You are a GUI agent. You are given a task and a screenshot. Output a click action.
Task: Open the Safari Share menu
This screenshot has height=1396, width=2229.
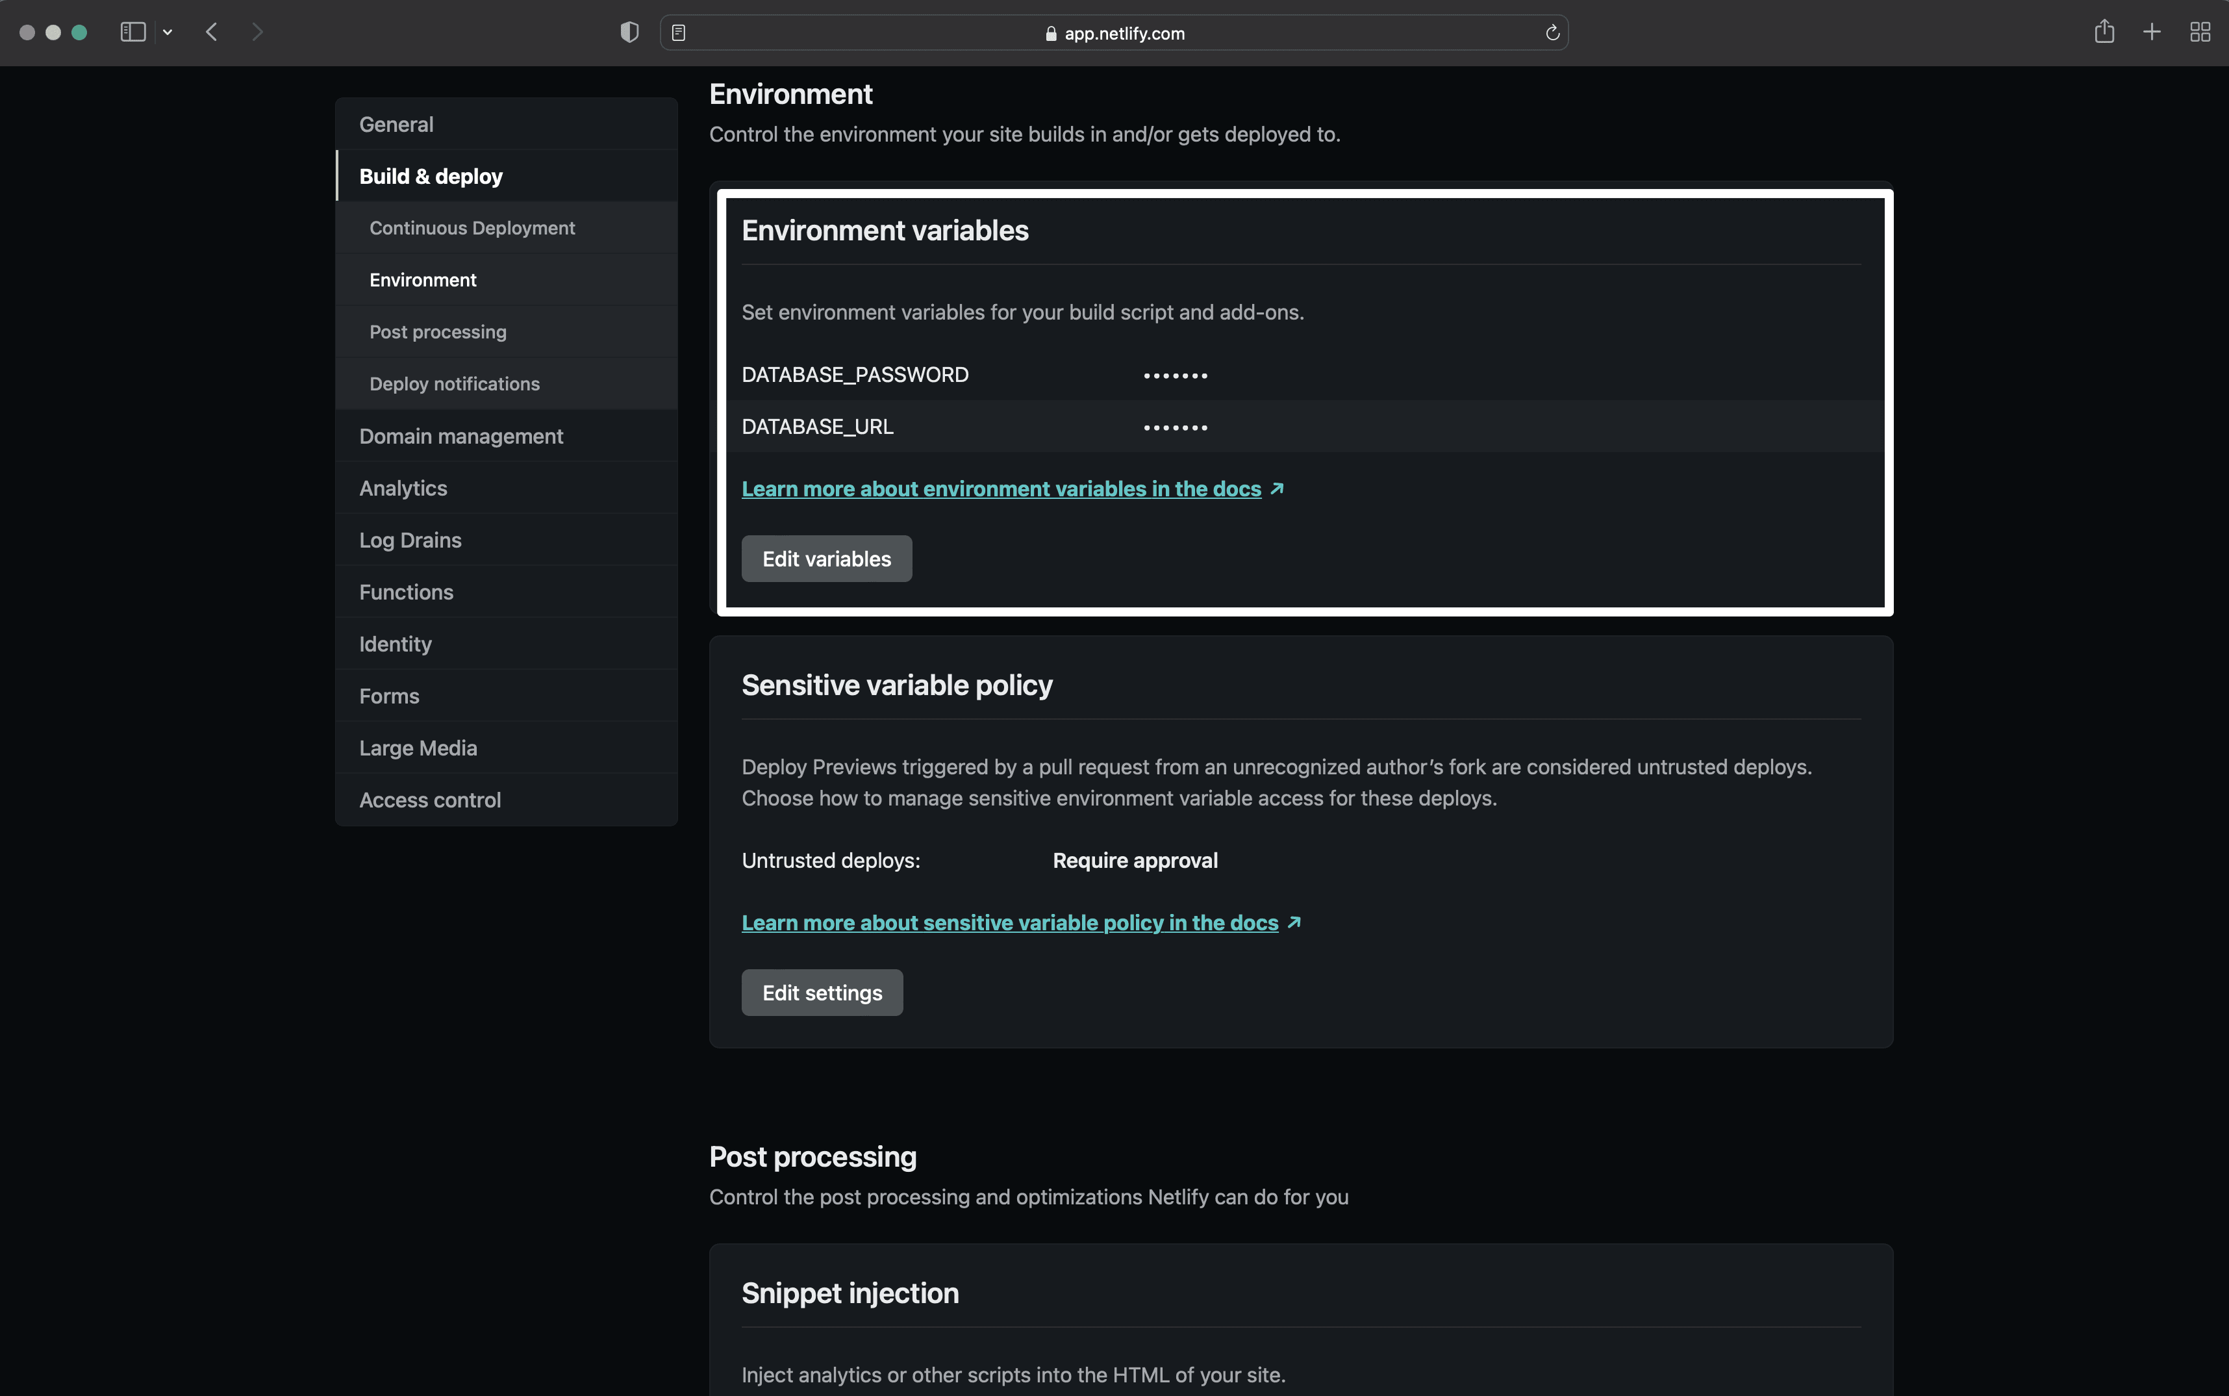click(x=2104, y=32)
